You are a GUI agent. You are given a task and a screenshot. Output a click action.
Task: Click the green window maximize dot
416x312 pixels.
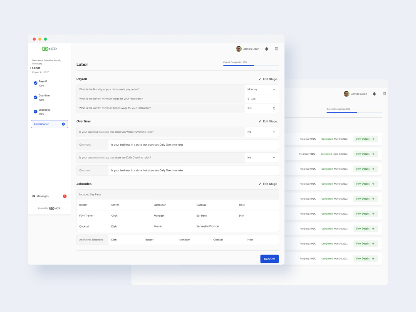[x=45, y=39]
